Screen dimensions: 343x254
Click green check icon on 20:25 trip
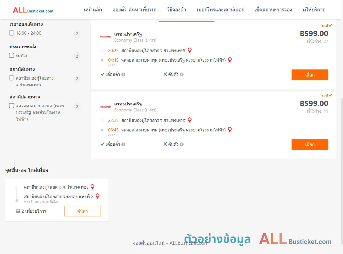pos(103,74)
